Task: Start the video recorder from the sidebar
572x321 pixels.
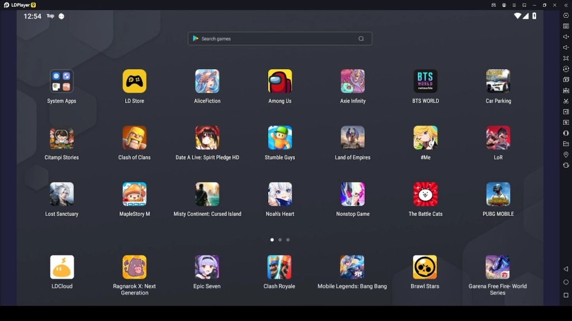Action: coord(566,111)
